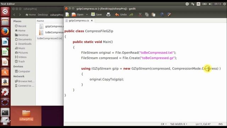Launch LibreOffice Writer from the dock

[x=5, y=42]
